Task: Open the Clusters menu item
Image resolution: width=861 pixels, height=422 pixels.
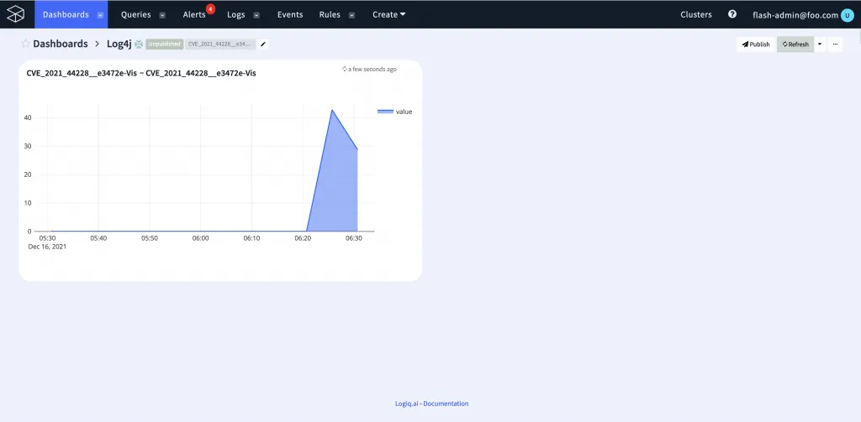Action: click(695, 14)
